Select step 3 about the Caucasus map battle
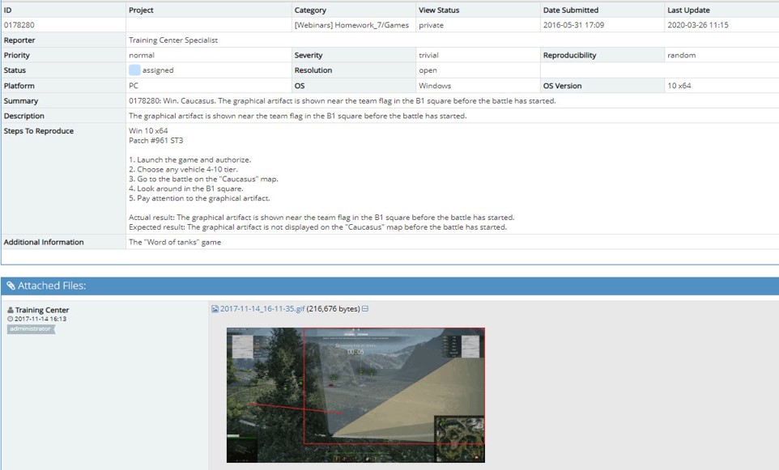The image size is (779, 470). 204,179
